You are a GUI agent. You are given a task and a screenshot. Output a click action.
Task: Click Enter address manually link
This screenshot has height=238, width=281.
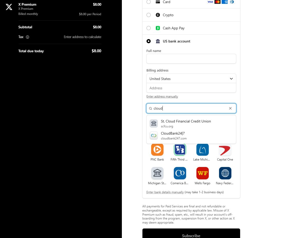coord(162,96)
